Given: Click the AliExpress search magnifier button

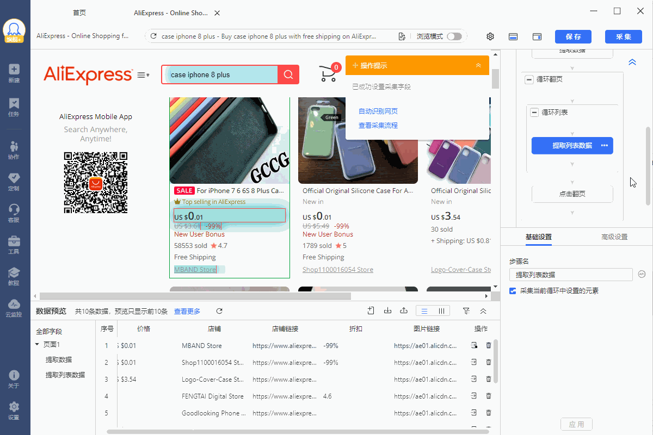Looking at the screenshot, I should [x=288, y=75].
